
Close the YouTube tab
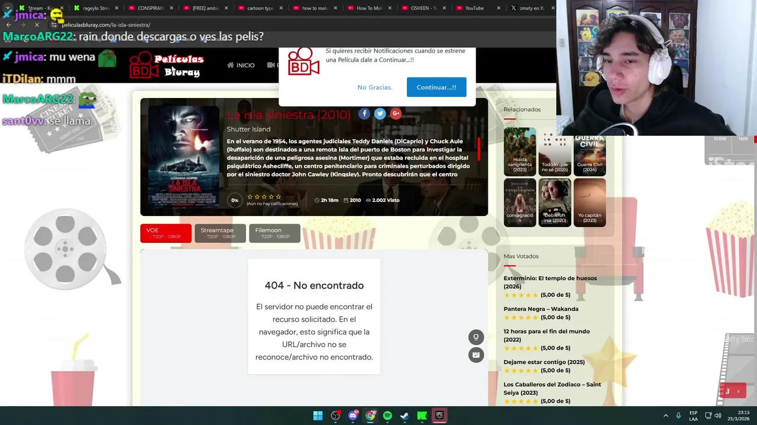pos(499,8)
